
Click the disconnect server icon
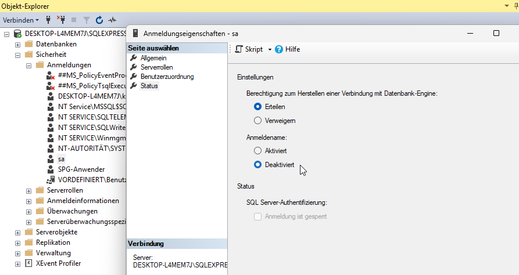[61, 20]
